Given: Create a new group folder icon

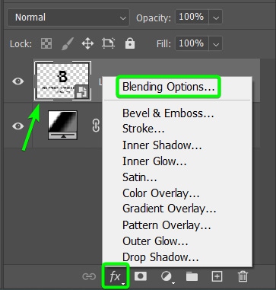Looking at the screenshot, I should click(x=192, y=276).
